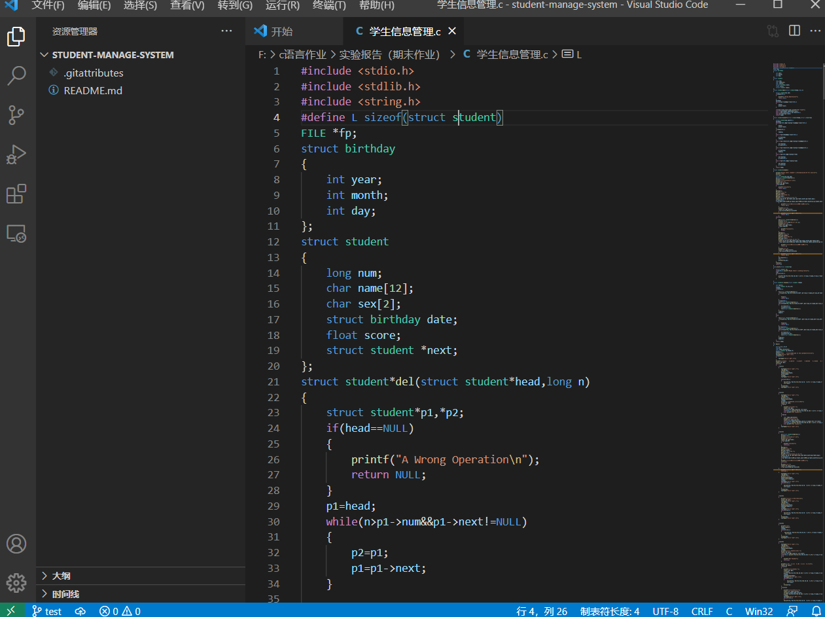Open the Search view in the activity bar
The height and width of the screenshot is (617, 825).
(16, 76)
